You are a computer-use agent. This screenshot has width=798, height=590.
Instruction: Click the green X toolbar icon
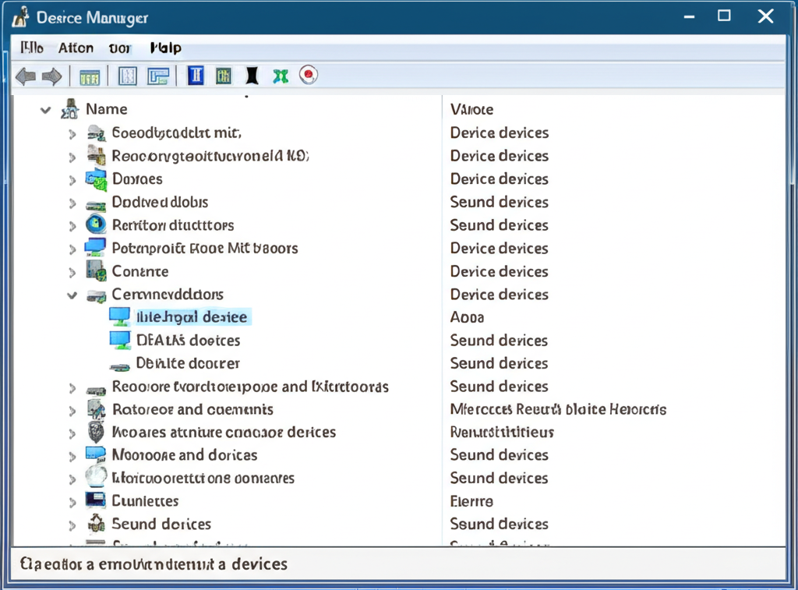pos(281,76)
